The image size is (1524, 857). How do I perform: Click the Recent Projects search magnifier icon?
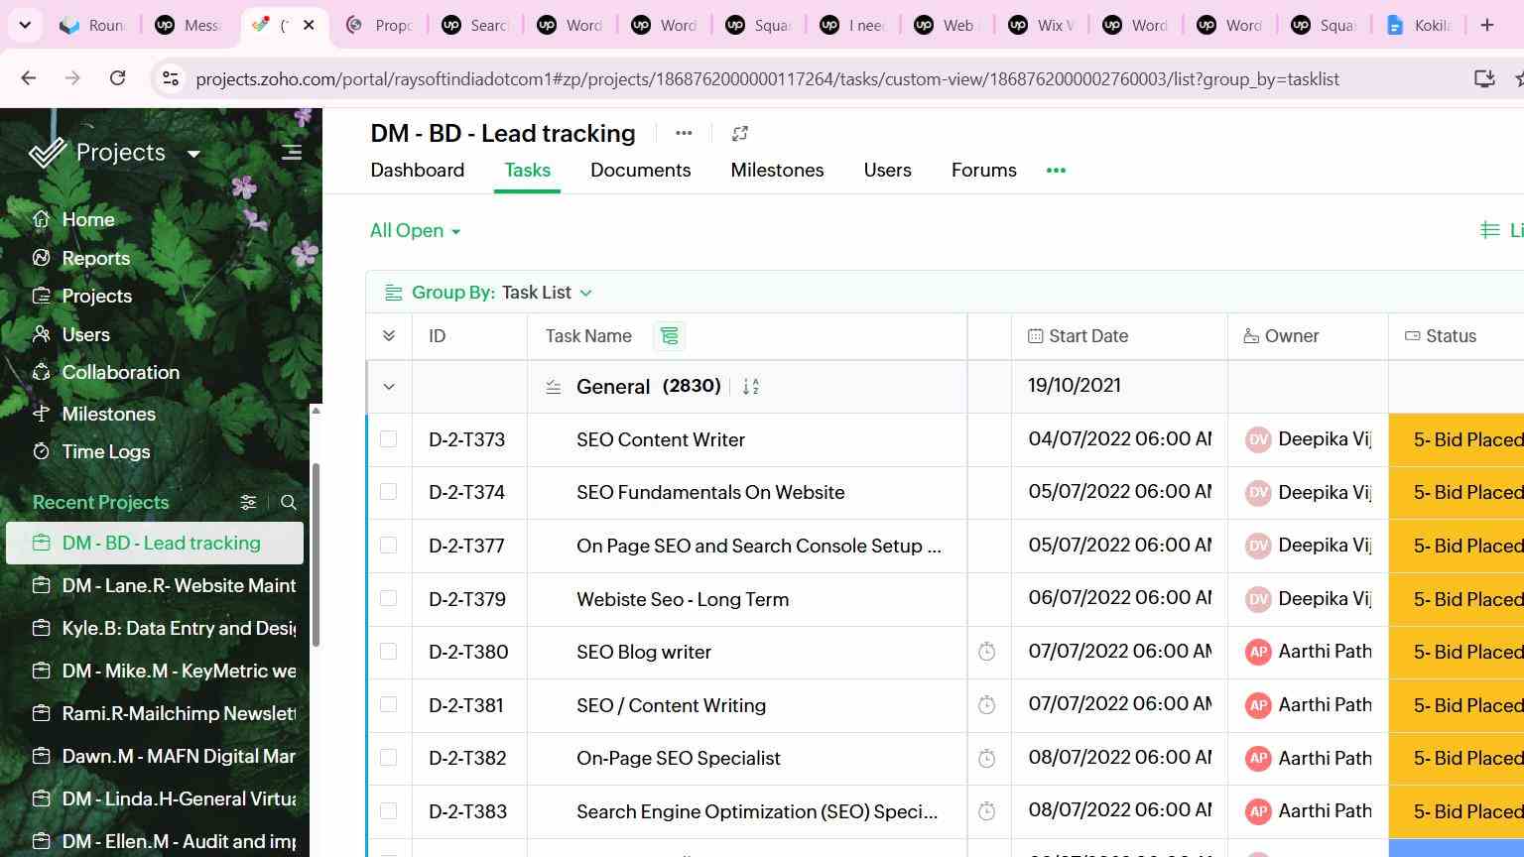pos(289,503)
